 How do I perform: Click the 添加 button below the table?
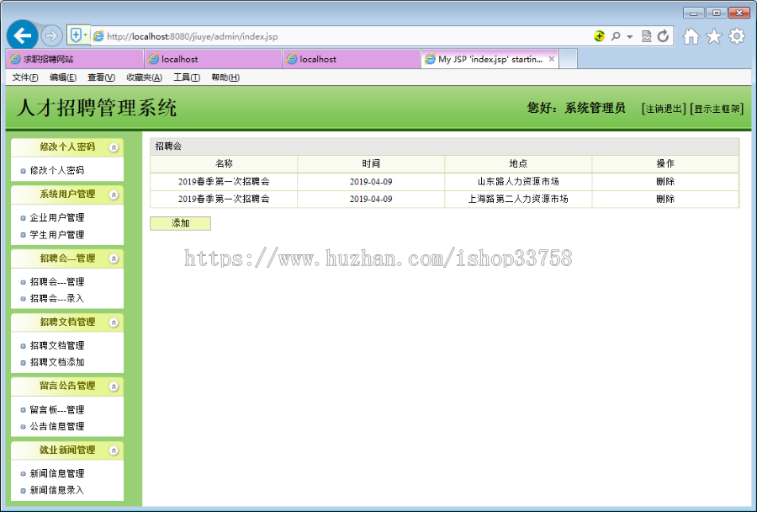[x=179, y=222]
